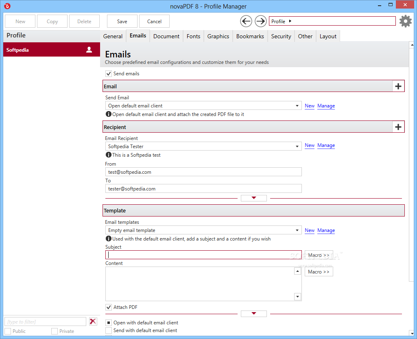Click info icon under Email templates dropdown

[109, 238]
